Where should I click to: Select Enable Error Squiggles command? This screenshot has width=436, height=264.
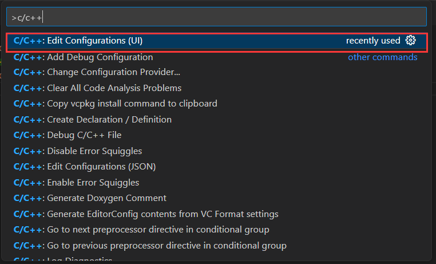pos(93,183)
